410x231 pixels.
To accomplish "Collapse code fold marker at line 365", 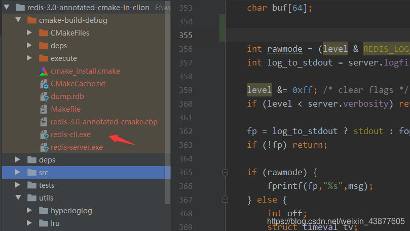I will click(225, 173).
